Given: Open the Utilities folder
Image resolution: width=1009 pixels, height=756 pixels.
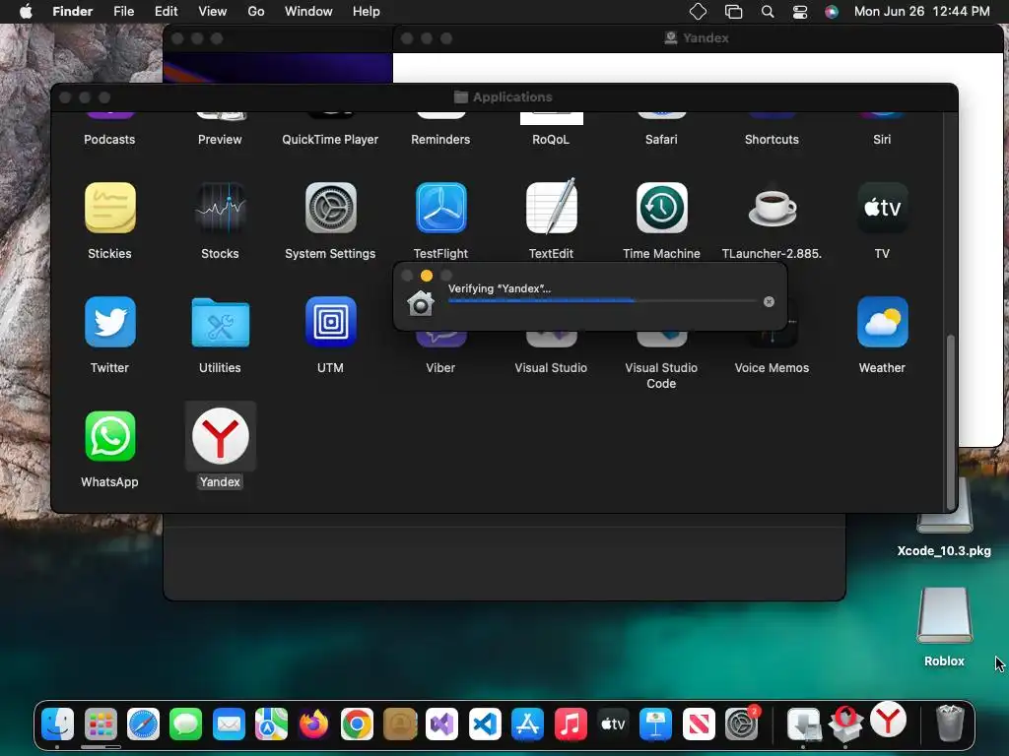Looking at the screenshot, I should coord(220,323).
